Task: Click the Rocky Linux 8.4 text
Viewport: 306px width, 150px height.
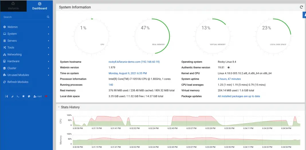Action: (x=227, y=62)
